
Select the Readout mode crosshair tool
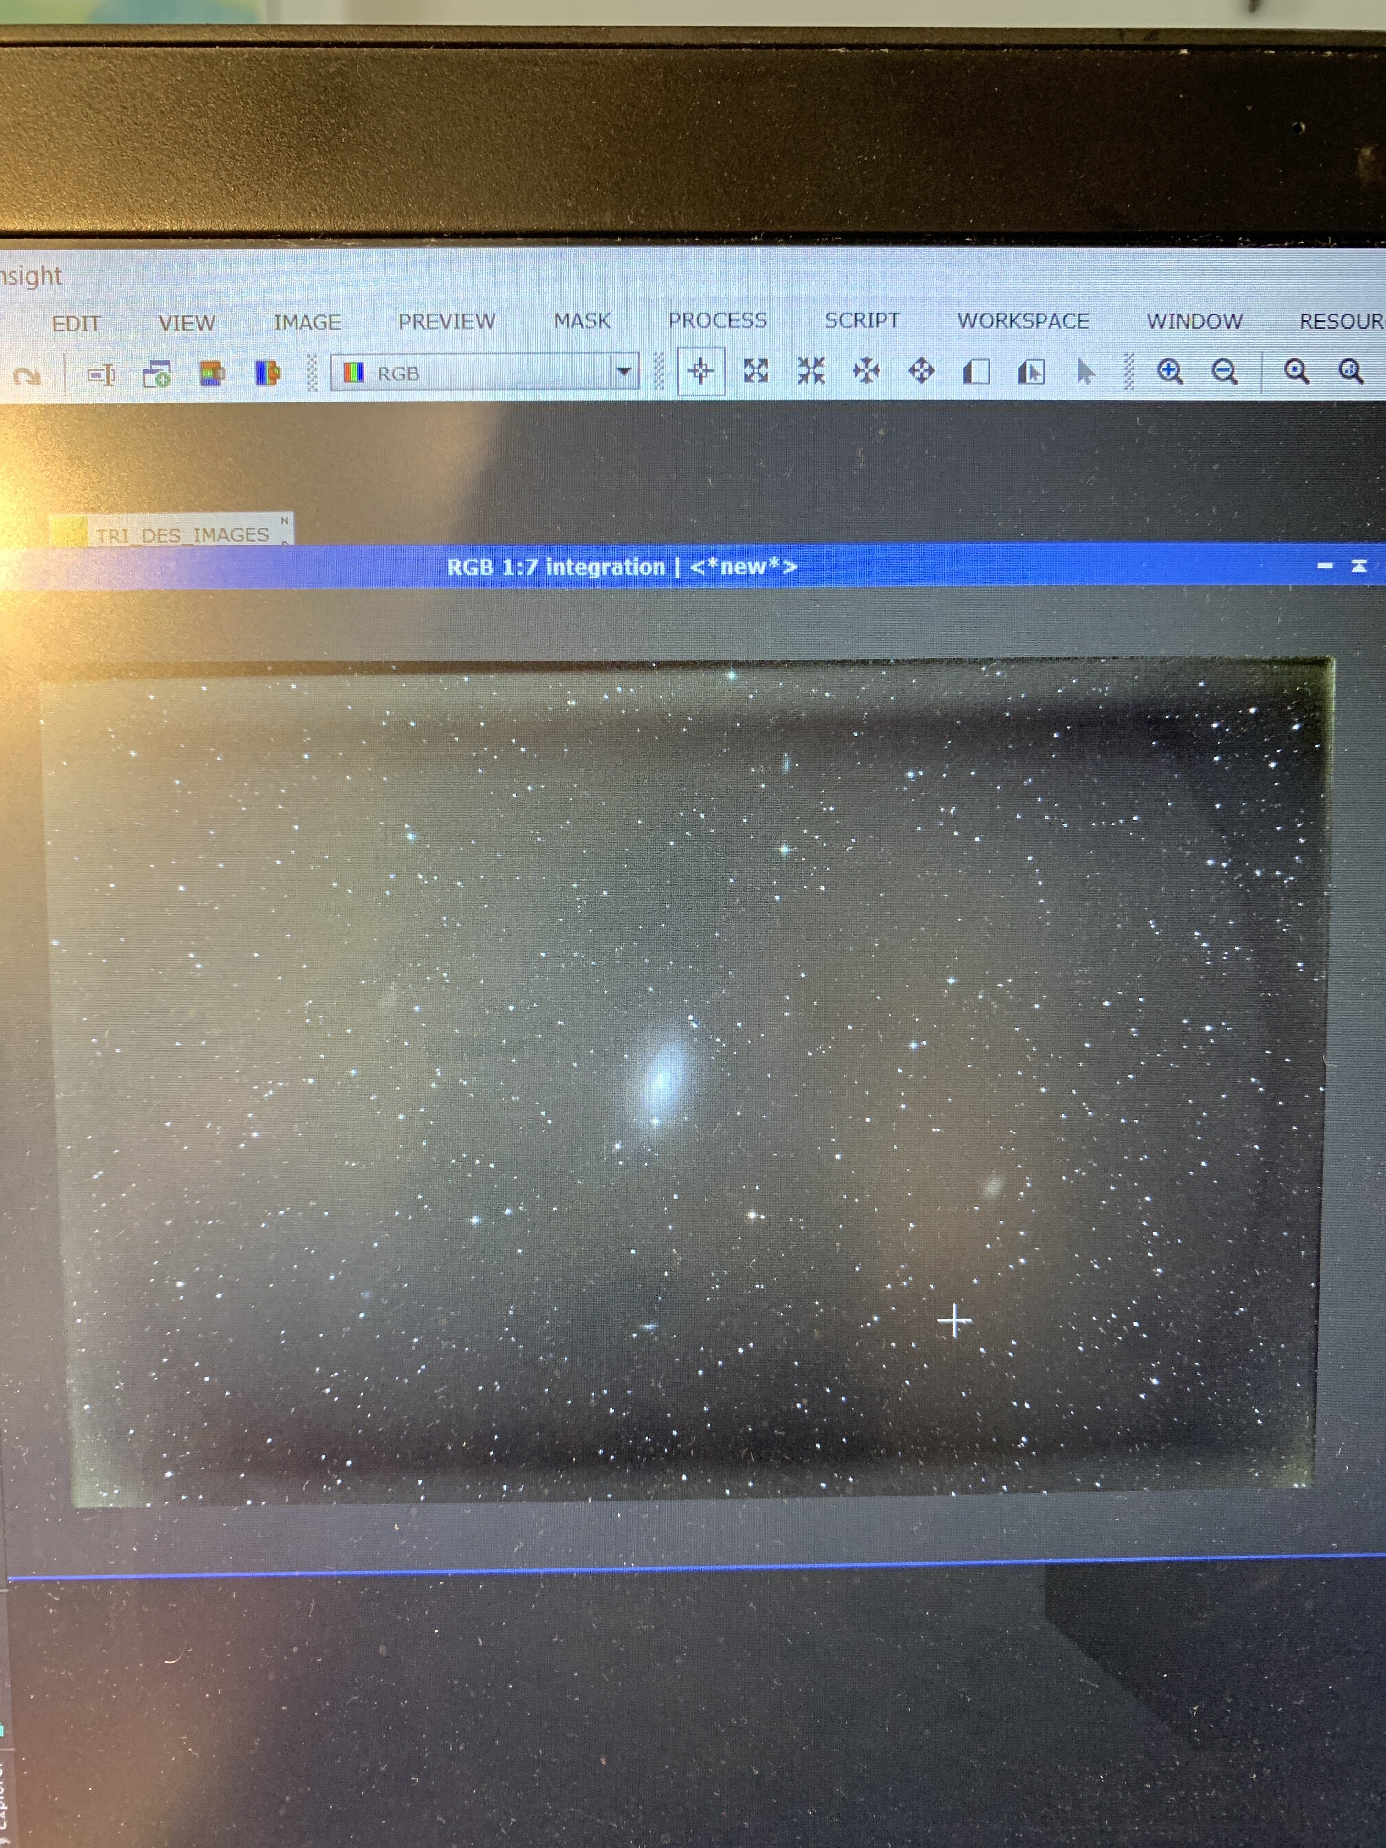[x=700, y=371]
